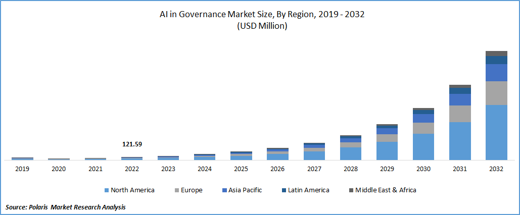Click the 2022 axis label
This screenshot has height=215, width=520.
coord(132,169)
